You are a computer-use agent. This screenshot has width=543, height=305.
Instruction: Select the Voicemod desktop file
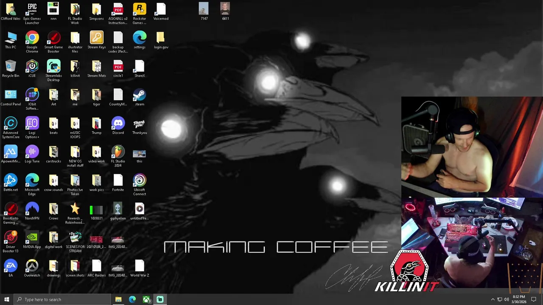tap(161, 11)
